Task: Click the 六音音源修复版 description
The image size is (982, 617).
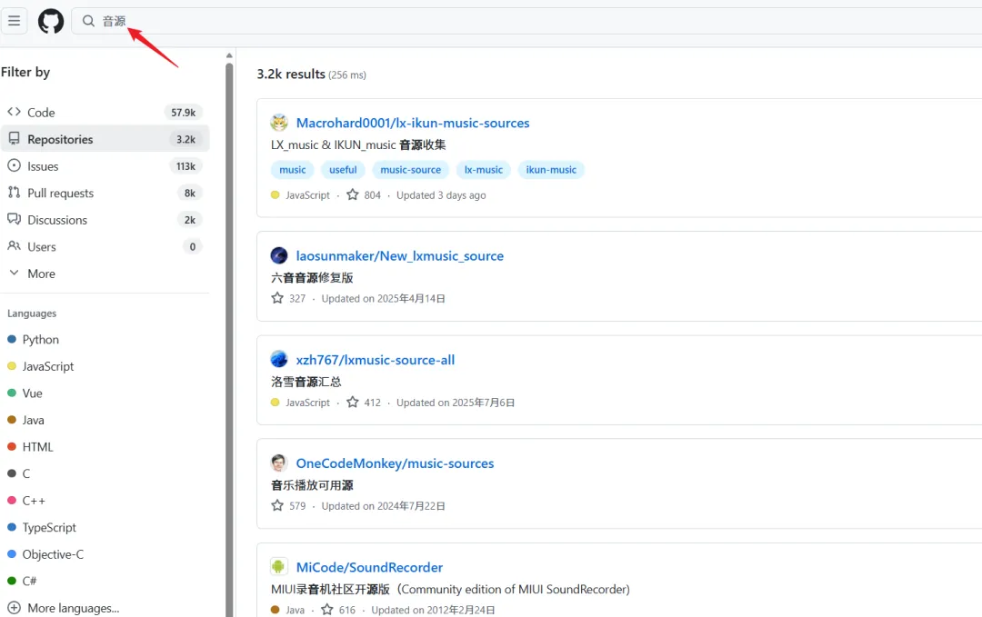Action: (x=313, y=278)
